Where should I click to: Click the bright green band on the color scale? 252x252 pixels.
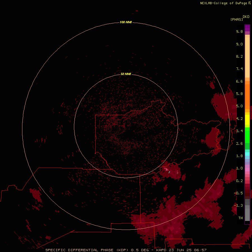(247, 135)
